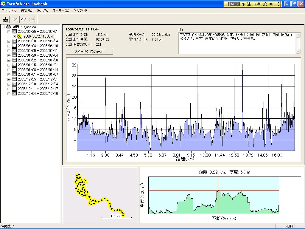Click the あ input mode button in IME bar

243,4
